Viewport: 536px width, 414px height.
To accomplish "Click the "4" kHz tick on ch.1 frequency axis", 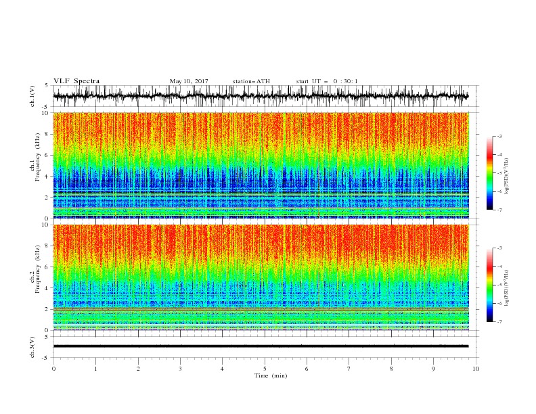I will pyautogui.click(x=47, y=177).
